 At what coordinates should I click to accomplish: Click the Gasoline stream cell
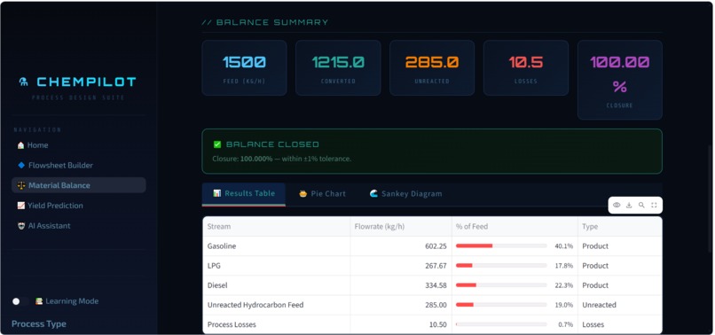277,246
